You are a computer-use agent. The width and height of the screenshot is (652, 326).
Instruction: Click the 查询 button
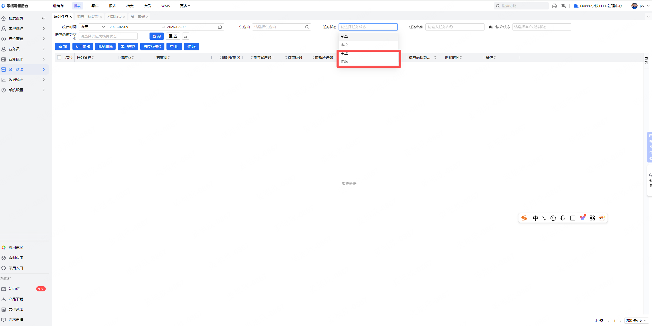(156, 36)
